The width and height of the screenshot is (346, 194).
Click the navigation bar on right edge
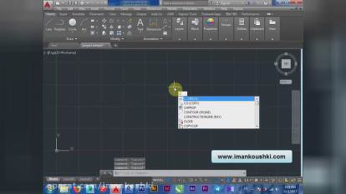coord(296,117)
